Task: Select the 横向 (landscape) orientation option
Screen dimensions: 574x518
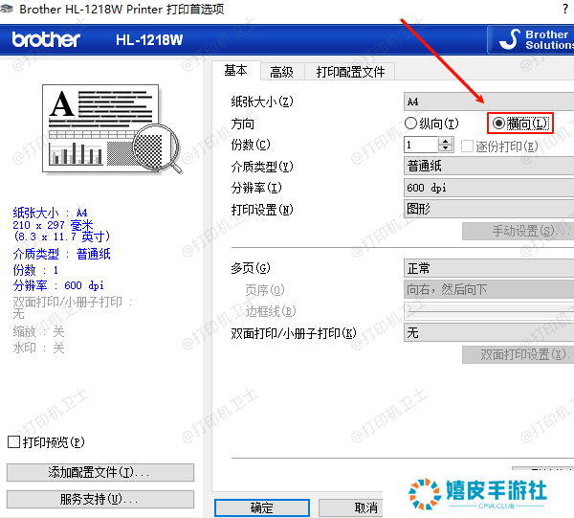Action: 497,124
